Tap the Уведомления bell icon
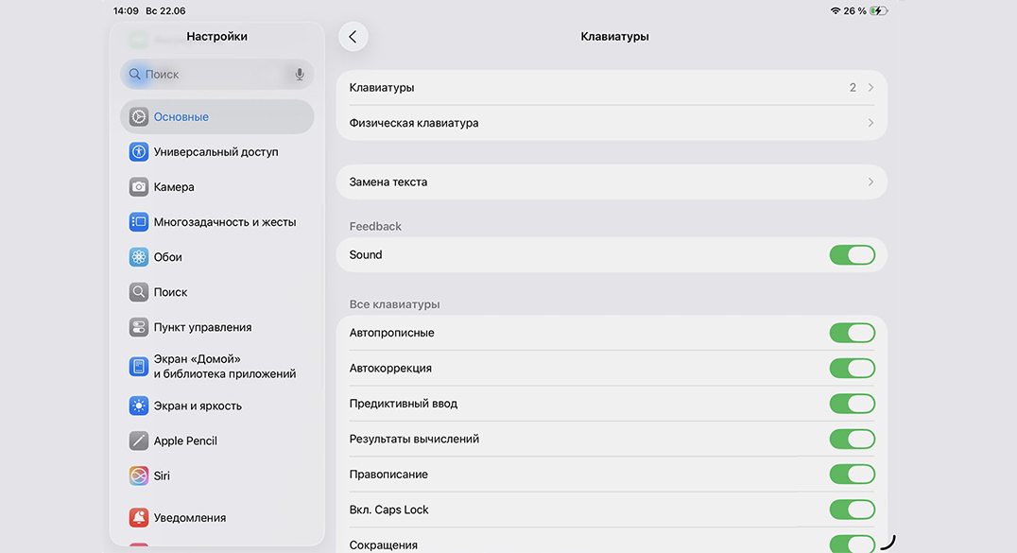This screenshot has height=553, width=1017. point(139,518)
